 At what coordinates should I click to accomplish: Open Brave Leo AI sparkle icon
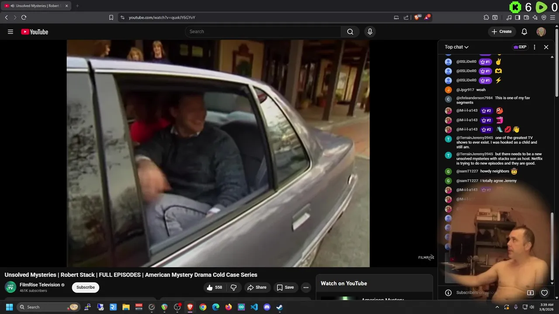(x=535, y=17)
